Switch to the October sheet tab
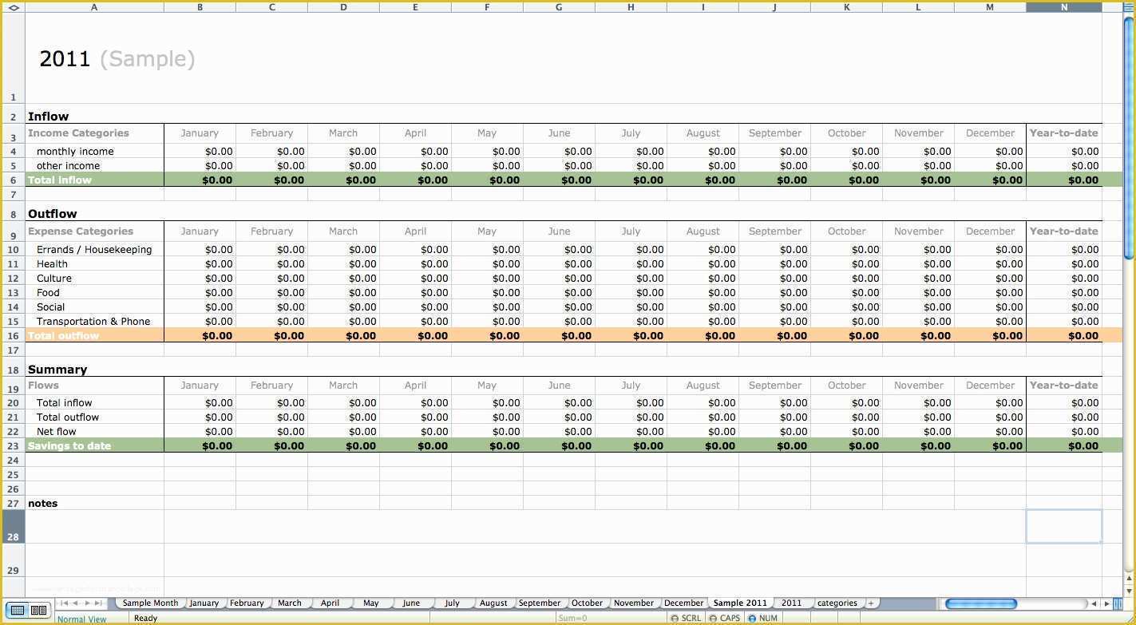Image resolution: width=1136 pixels, height=625 pixels. point(587,603)
